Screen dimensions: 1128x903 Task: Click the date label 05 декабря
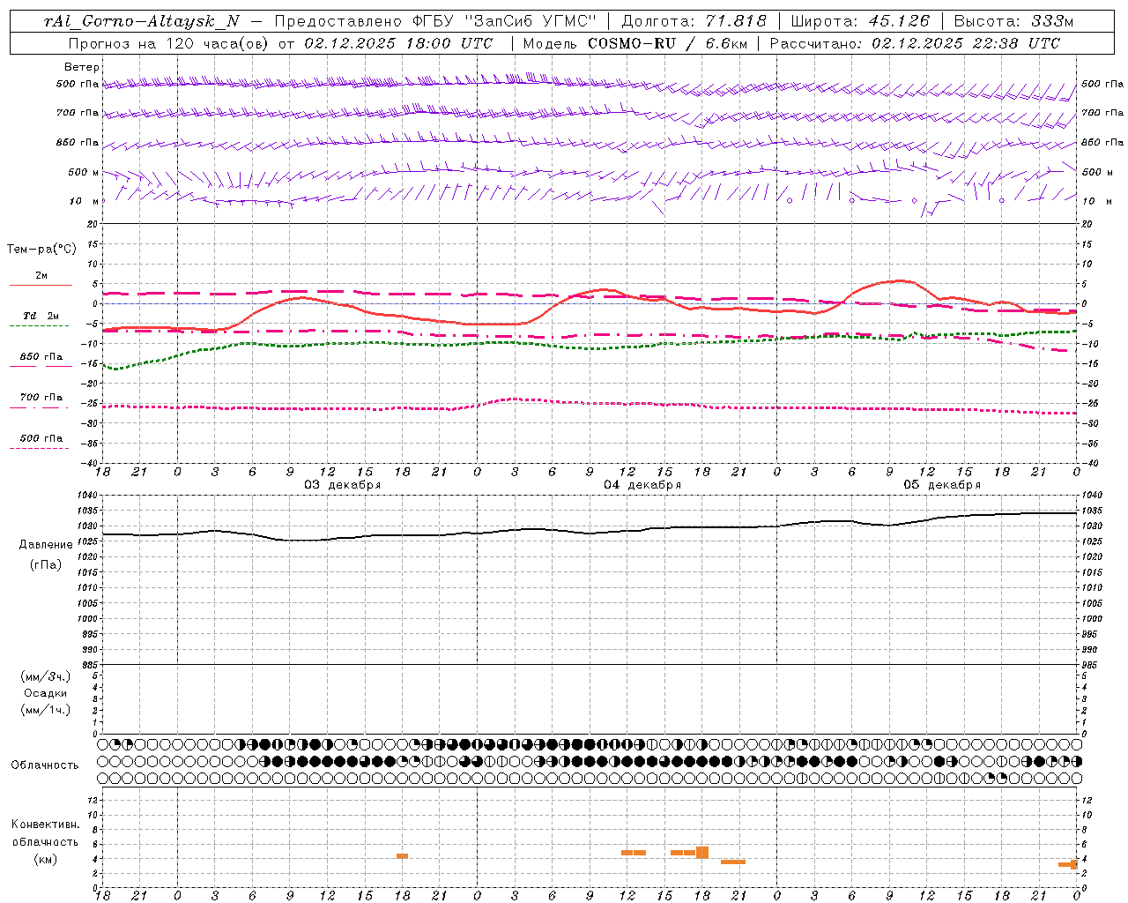[x=942, y=485]
